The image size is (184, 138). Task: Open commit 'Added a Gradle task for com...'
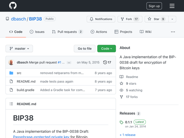[63, 90]
